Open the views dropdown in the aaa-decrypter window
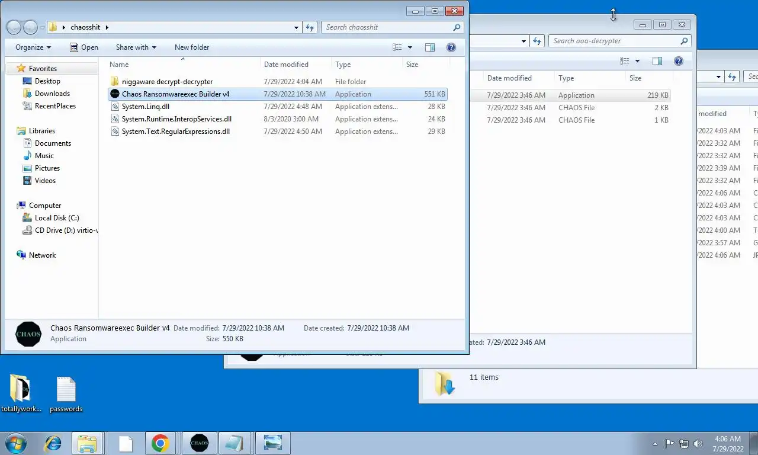The width and height of the screenshot is (758, 455). click(637, 61)
